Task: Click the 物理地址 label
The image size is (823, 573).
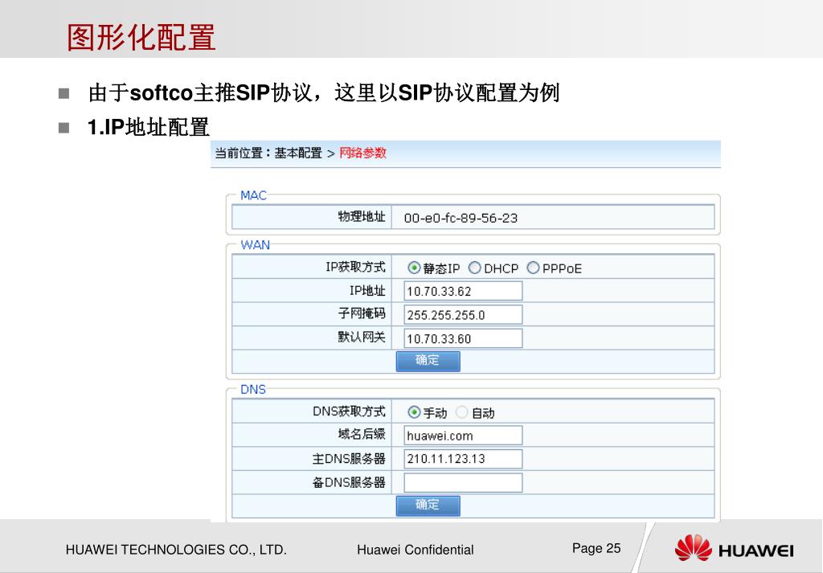Action: click(362, 217)
